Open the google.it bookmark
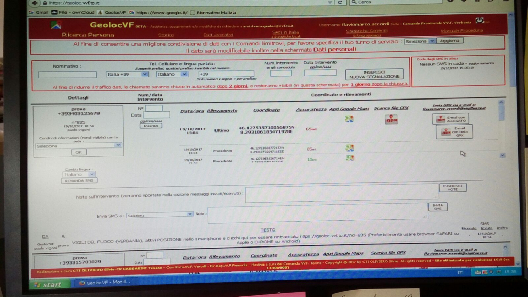528x297 pixels. point(158,12)
